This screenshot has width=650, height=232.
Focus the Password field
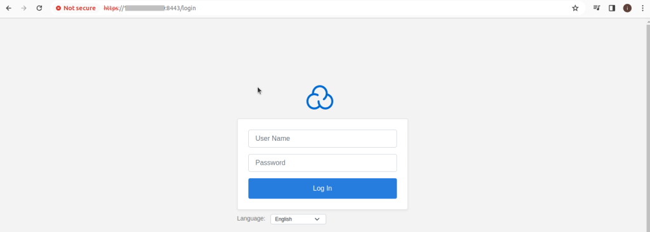point(322,163)
